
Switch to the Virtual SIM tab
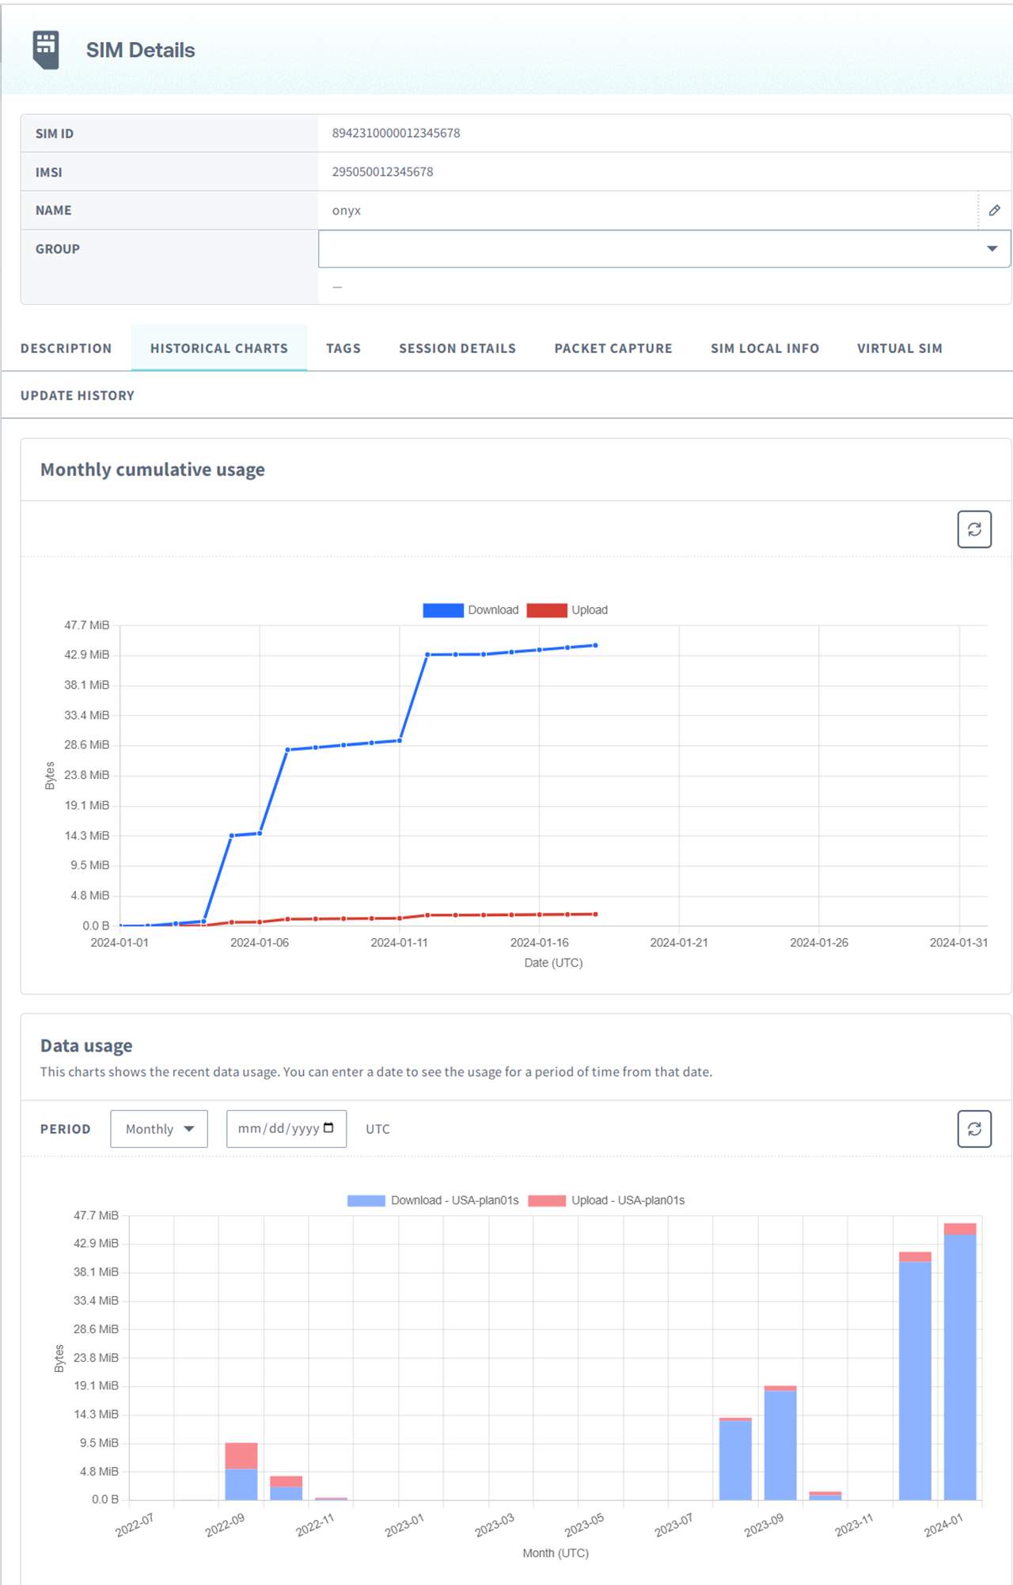pos(899,348)
